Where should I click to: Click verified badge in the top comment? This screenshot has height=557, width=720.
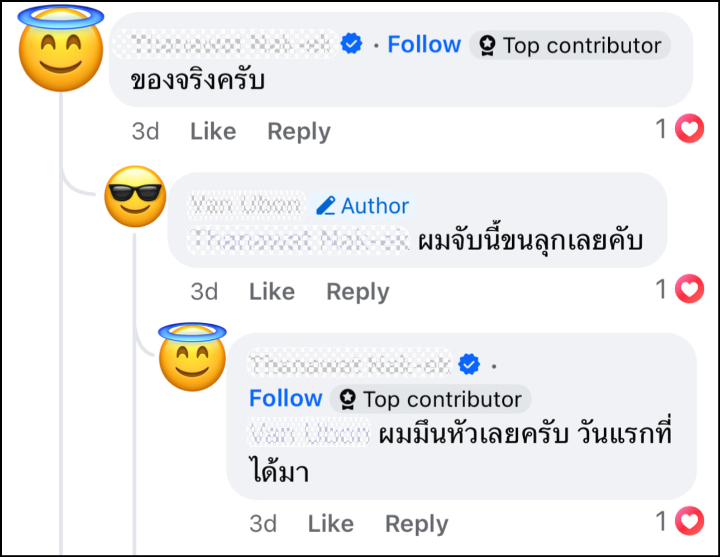point(351,44)
